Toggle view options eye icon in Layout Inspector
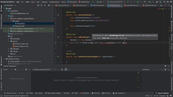 pyautogui.click(x=15, y=70)
